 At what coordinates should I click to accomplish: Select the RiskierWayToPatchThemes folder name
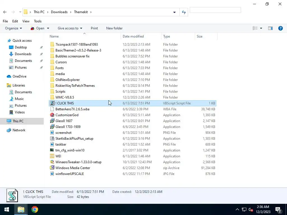tap(75, 86)
